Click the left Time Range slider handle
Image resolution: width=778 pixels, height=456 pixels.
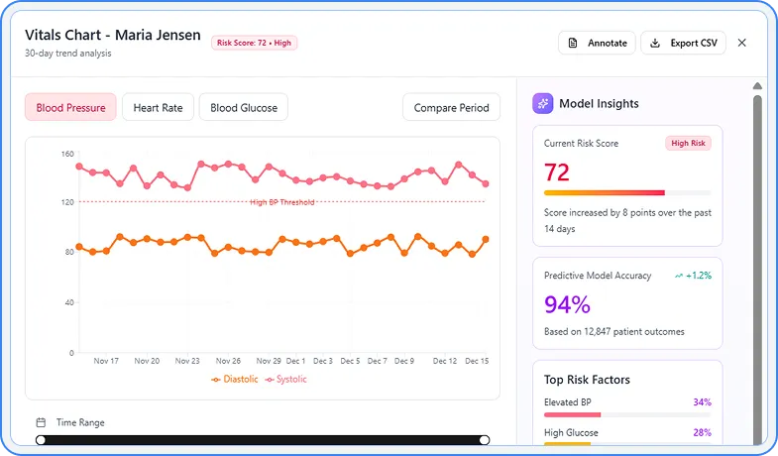click(x=41, y=440)
